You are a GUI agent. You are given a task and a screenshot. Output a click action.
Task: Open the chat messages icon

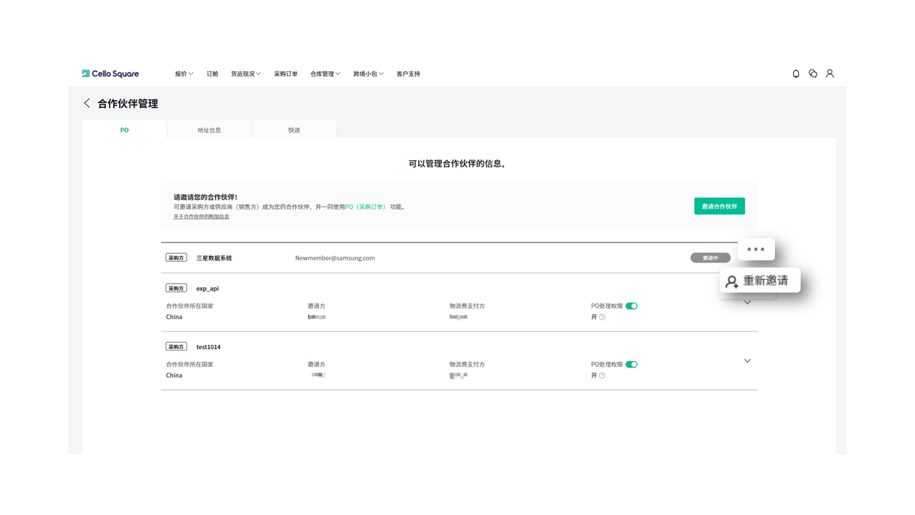pyautogui.click(x=813, y=74)
